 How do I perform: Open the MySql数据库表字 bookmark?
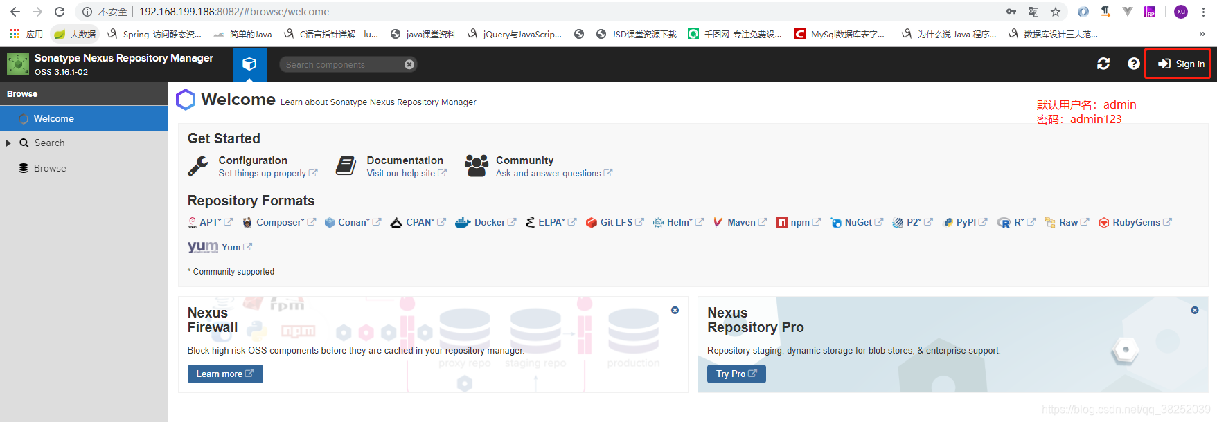(840, 34)
